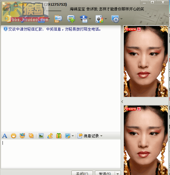Expand the games icon dropdown arrow
This screenshot has width=170, height=175.
click(x=106, y=19)
